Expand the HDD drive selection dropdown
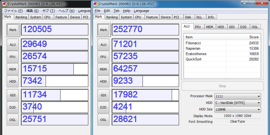 tap(237, 103)
